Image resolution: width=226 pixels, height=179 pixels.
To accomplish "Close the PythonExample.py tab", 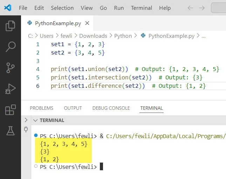I will pyautogui.click(x=87, y=23).
